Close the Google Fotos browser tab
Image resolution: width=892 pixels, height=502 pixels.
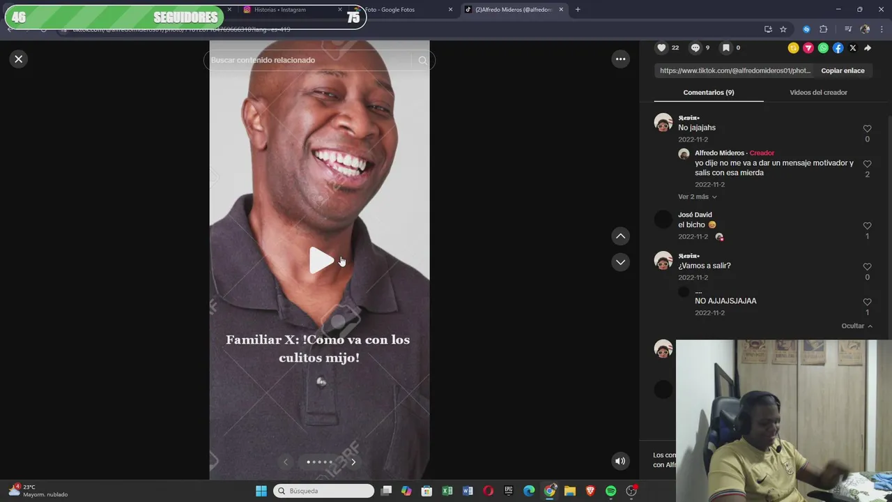pos(450,10)
